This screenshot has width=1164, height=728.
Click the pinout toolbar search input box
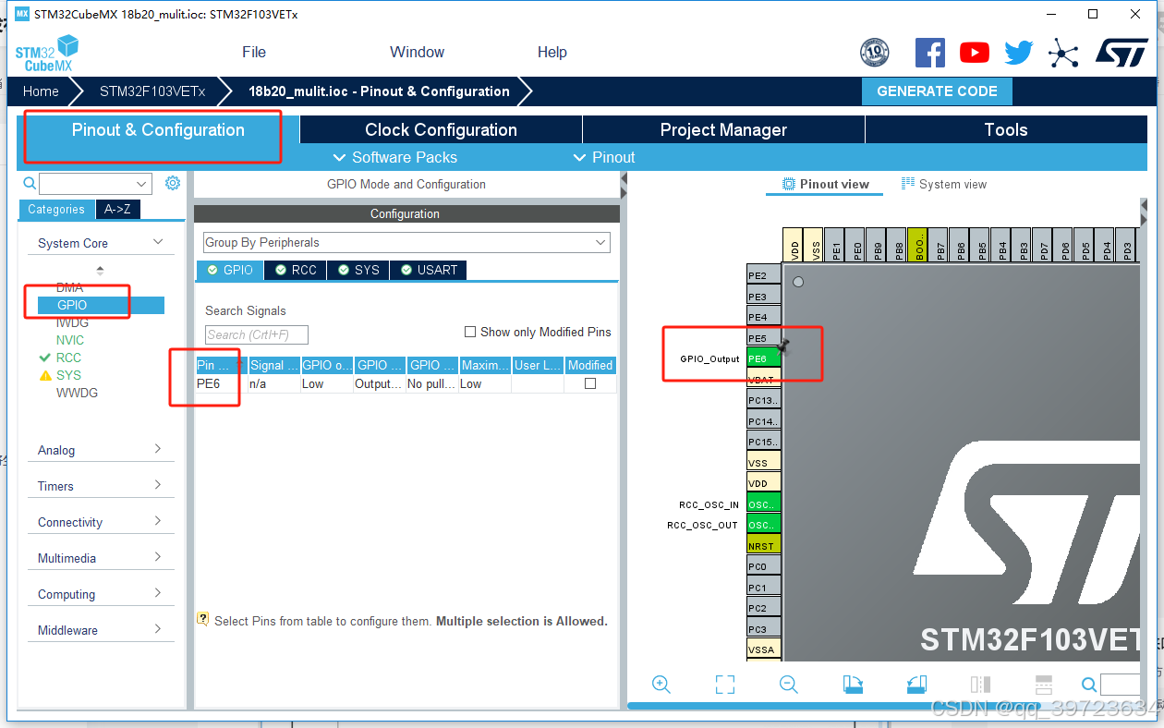(1121, 685)
